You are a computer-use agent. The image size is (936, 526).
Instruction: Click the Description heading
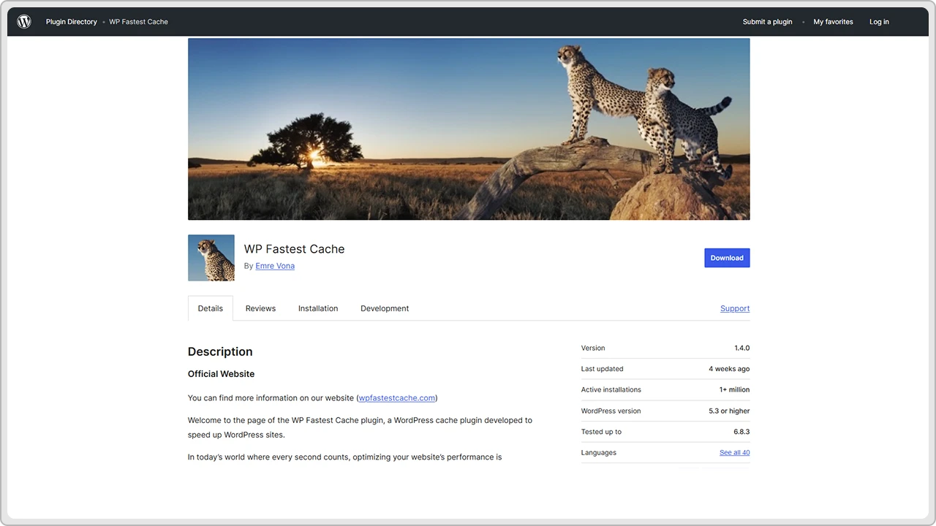coord(220,351)
